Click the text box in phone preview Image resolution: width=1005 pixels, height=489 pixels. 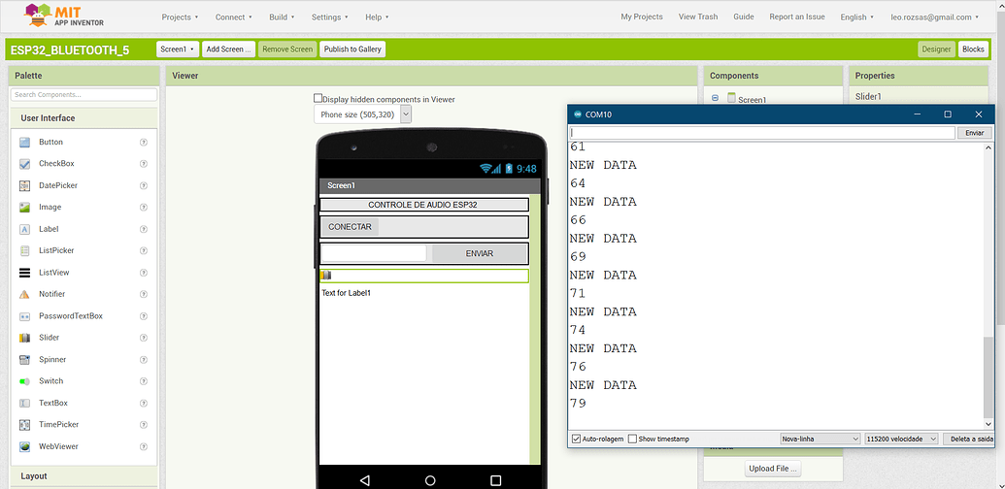(374, 253)
